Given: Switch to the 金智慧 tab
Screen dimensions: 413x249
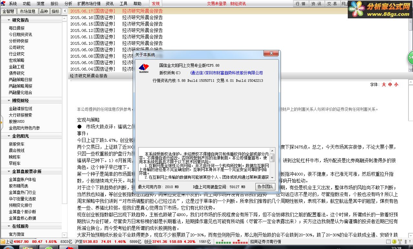Looking at the screenshot, I should point(8,11).
